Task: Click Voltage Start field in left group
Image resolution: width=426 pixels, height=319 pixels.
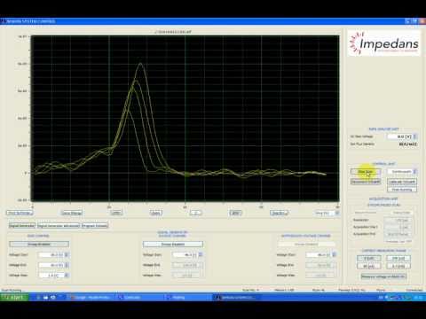Action: pos(51,255)
